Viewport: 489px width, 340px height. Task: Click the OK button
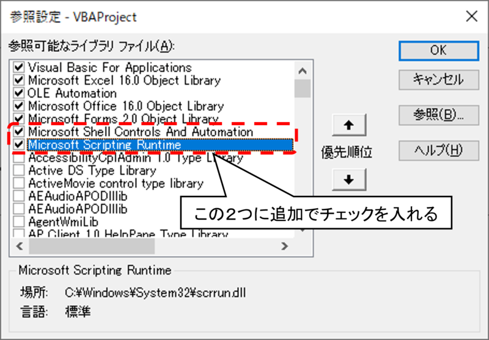(x=438, y=51)
